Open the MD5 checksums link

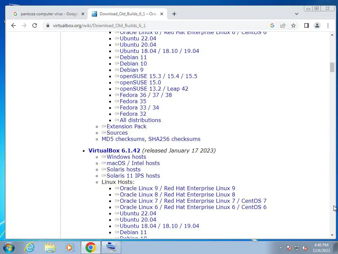[123, 139]
